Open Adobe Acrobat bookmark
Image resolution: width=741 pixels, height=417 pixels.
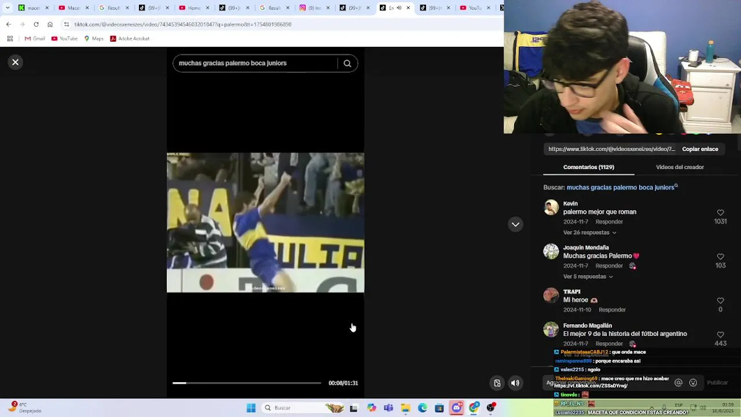point(130,38)
